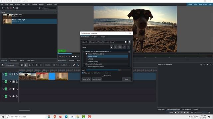Screen dimensions: 213x119
Task: Click the create folder icon in project bin
Action: 8,8
